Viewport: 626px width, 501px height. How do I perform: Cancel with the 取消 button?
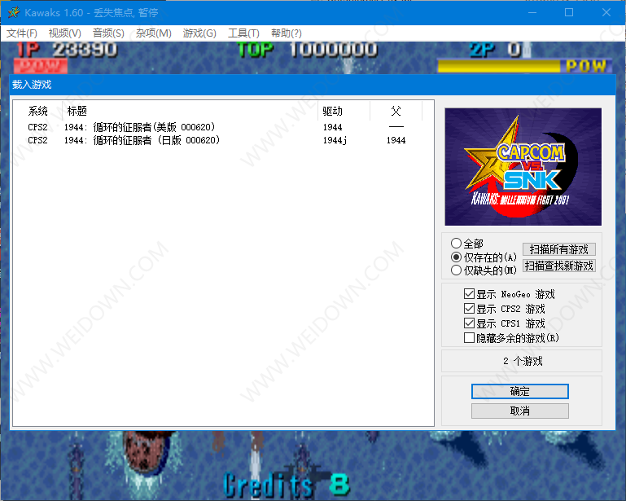pyautogui.click(x=520, y=411)
